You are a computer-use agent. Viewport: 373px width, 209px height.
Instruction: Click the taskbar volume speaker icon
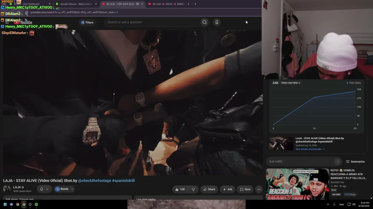[x=354, y=204]
